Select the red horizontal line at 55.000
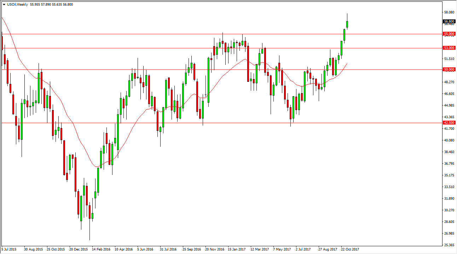This screenshot has height=254, width=457. (212, 34)
